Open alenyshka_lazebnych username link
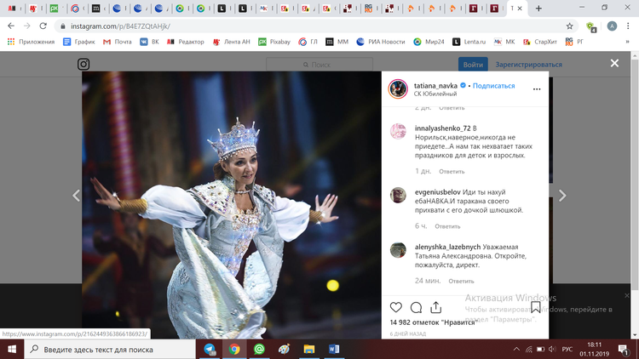Screen dimensions: 639x359 447,247
